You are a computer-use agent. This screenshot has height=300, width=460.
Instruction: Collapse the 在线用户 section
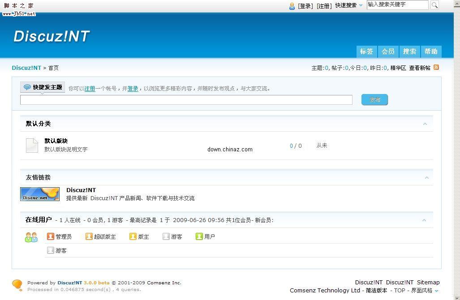(x=424, y=220)
